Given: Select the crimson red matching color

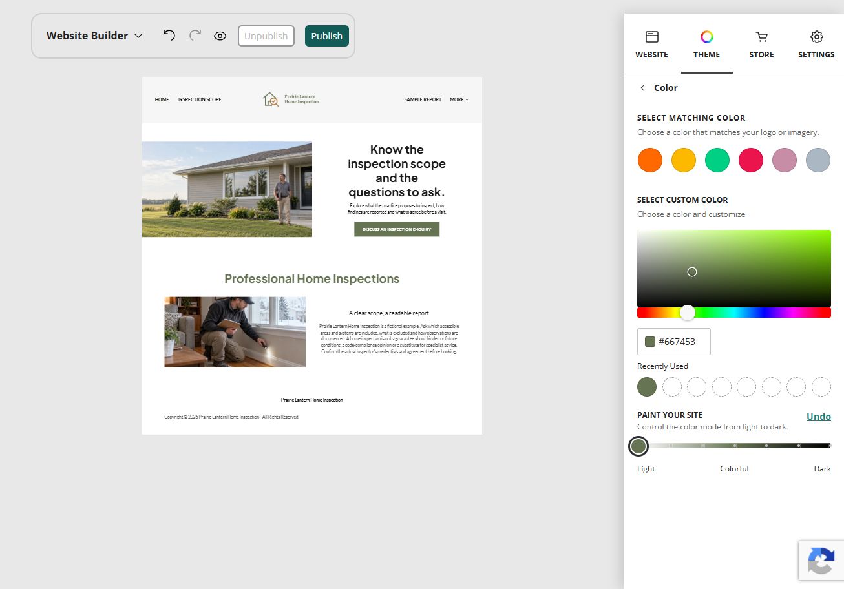Looking at the screenshot, I should 751,160.
